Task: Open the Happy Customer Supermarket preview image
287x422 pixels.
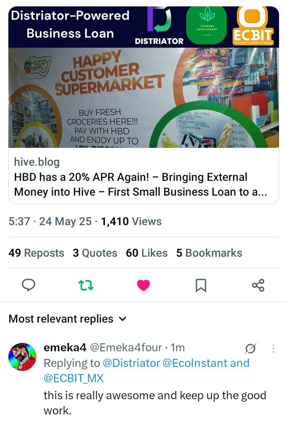Action: [144, 98]
